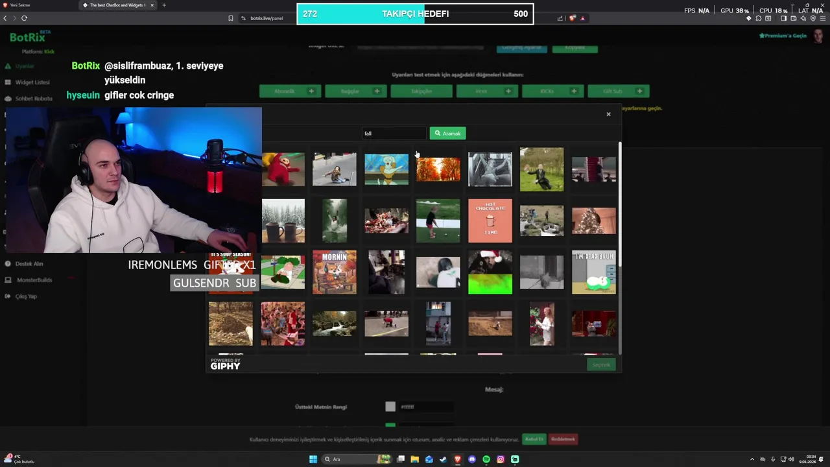Select the golf putting green GIF
The height and width of the screenshot is (467, 830).
tap(438, 221)
